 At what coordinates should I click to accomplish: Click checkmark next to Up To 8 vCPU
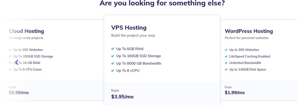click(113, 71)
